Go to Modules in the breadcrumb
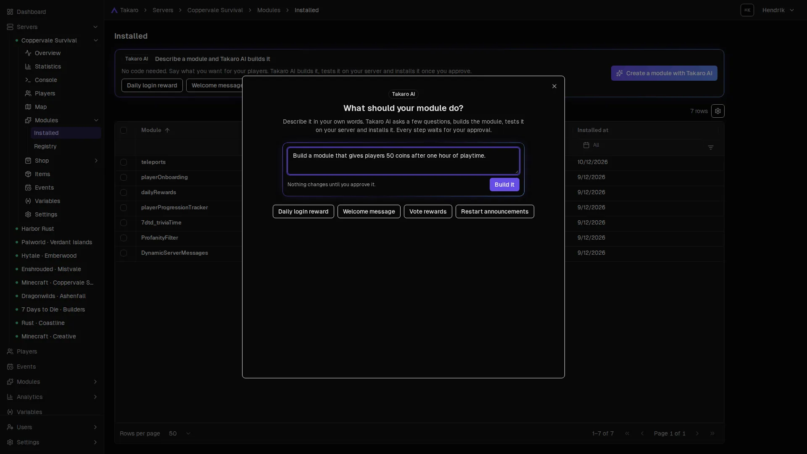 coord(269,10)
